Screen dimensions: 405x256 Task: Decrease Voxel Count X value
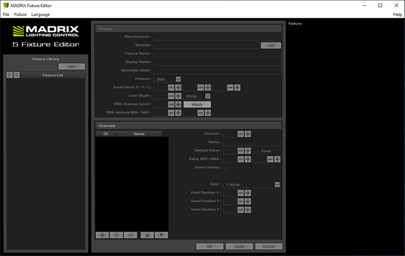point(171,87)
